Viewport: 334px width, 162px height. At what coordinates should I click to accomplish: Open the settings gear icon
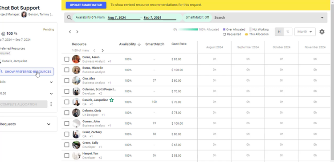click(322, 32)
